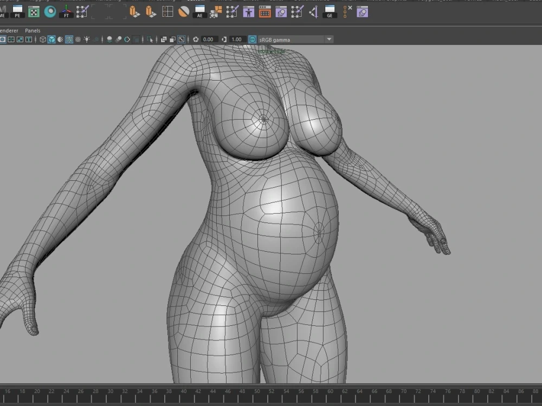Click the FT freeze transform shelf icon

point(66,12)
